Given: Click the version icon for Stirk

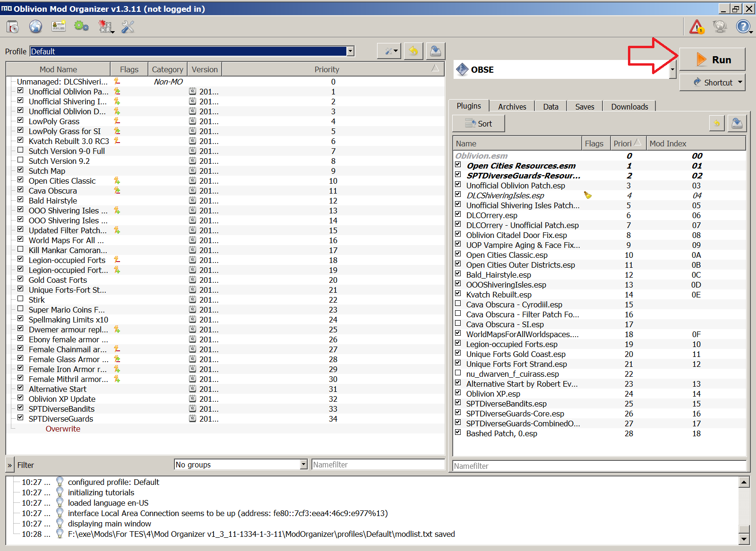Looking at the screenshot, I should coord(193,299).
